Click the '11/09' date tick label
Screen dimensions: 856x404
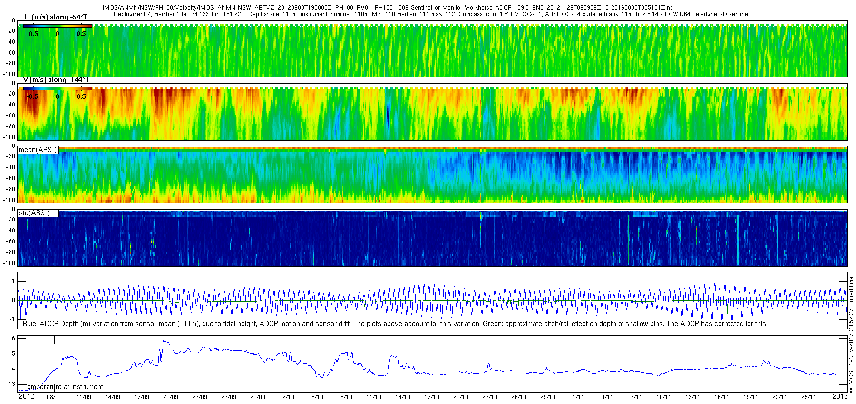[84, 397]
